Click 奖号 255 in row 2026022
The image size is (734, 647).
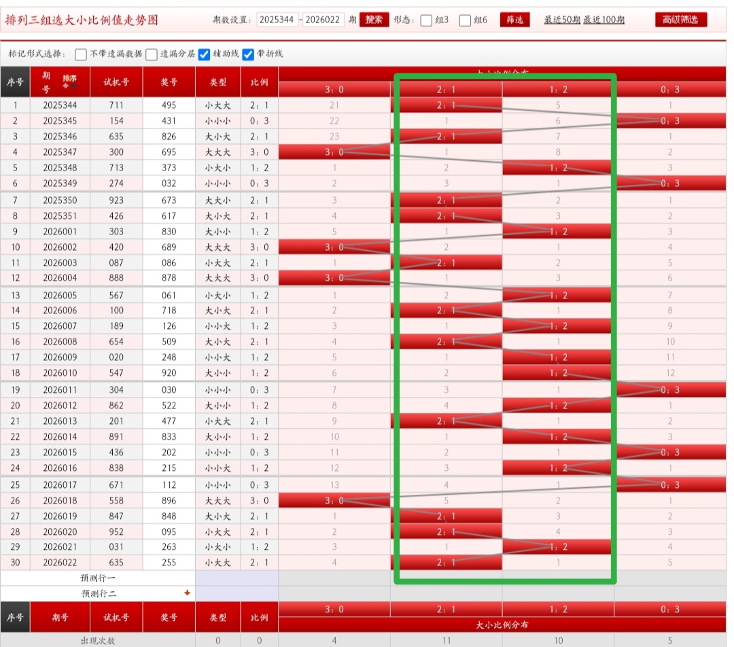[x=169, y=562]
